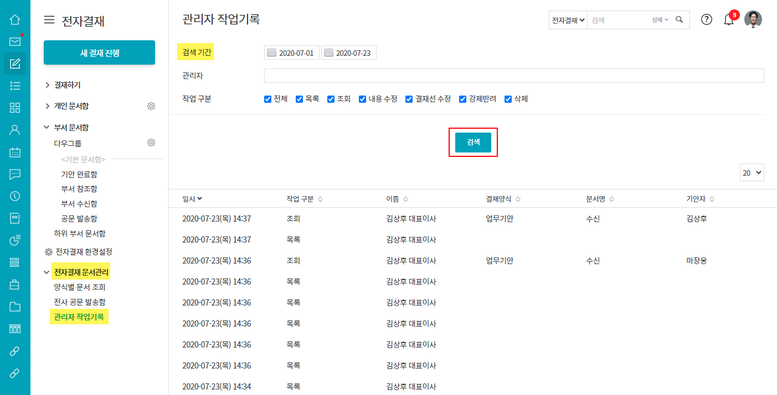The height and width of the screenshot is (395, 777).
Task: Click the notification bell icon
Action: click(729, 20)
